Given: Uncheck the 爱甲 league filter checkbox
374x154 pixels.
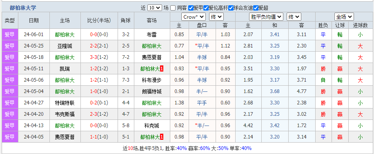Looking at the screenshot, I should 191,8.
